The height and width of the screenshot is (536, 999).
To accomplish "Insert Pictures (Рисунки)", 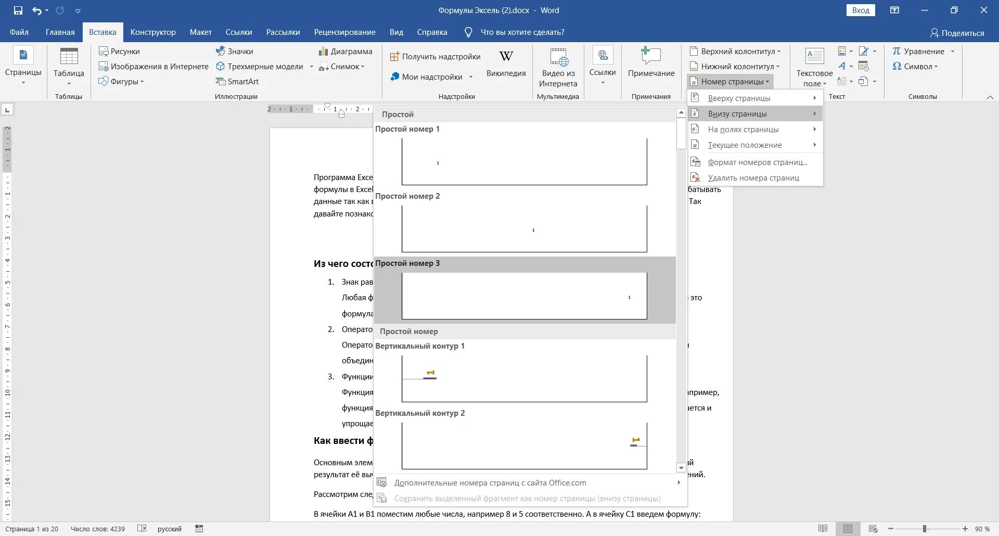I will (119, 51).
